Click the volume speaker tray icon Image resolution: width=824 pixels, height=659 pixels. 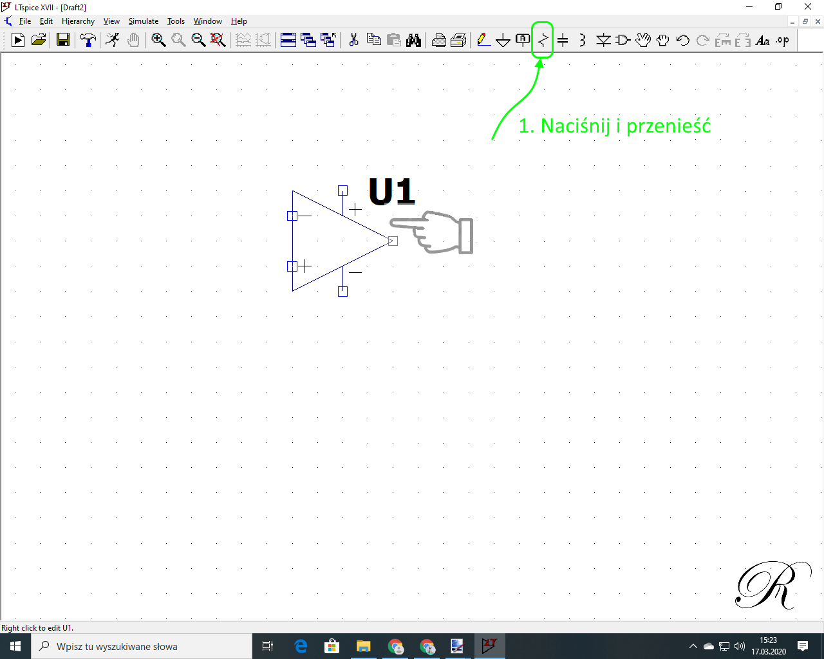click(x=740, y=646)
